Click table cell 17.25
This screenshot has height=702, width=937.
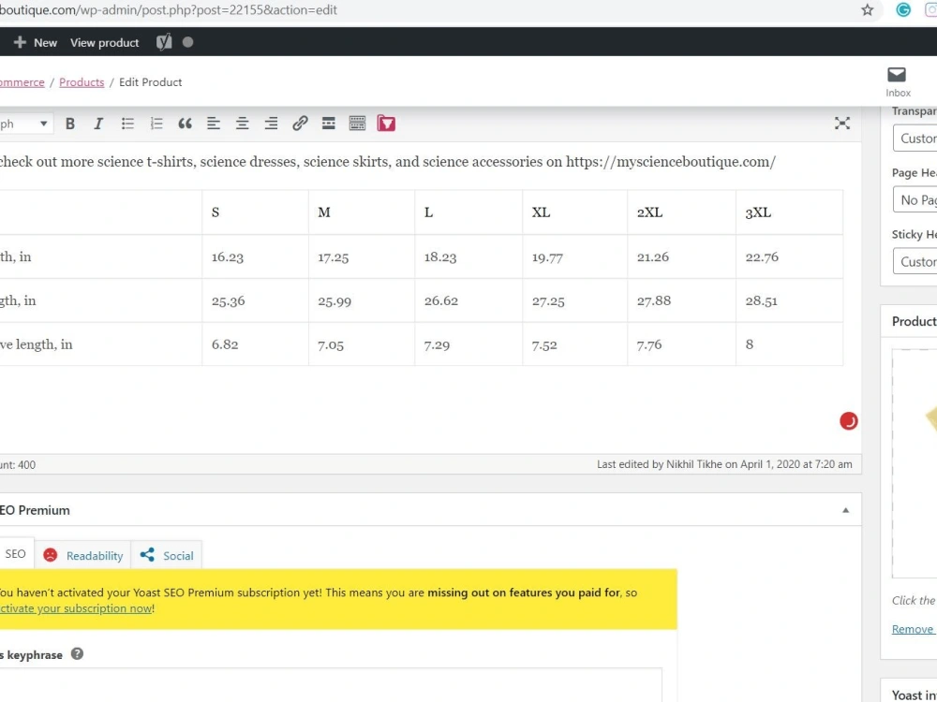pos(362,256)
